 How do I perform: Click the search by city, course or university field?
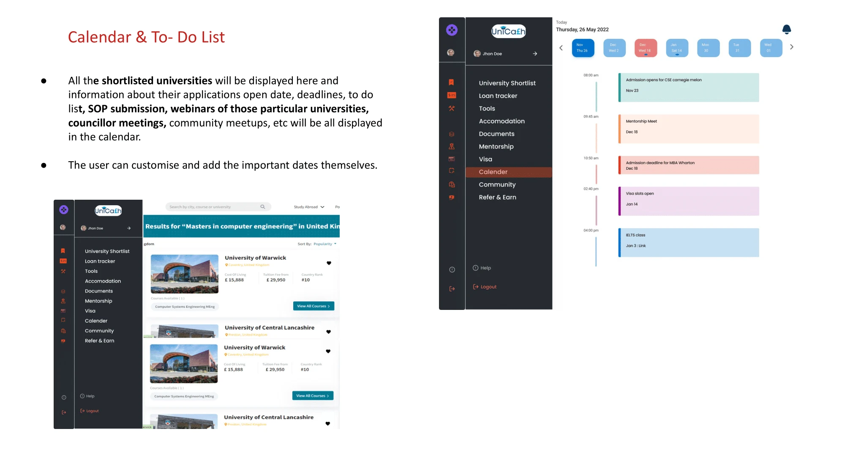point(218,207)
